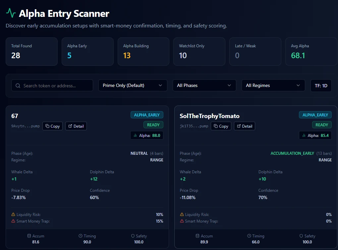Click the +12 Dolphin Delta value

point(94,179)
